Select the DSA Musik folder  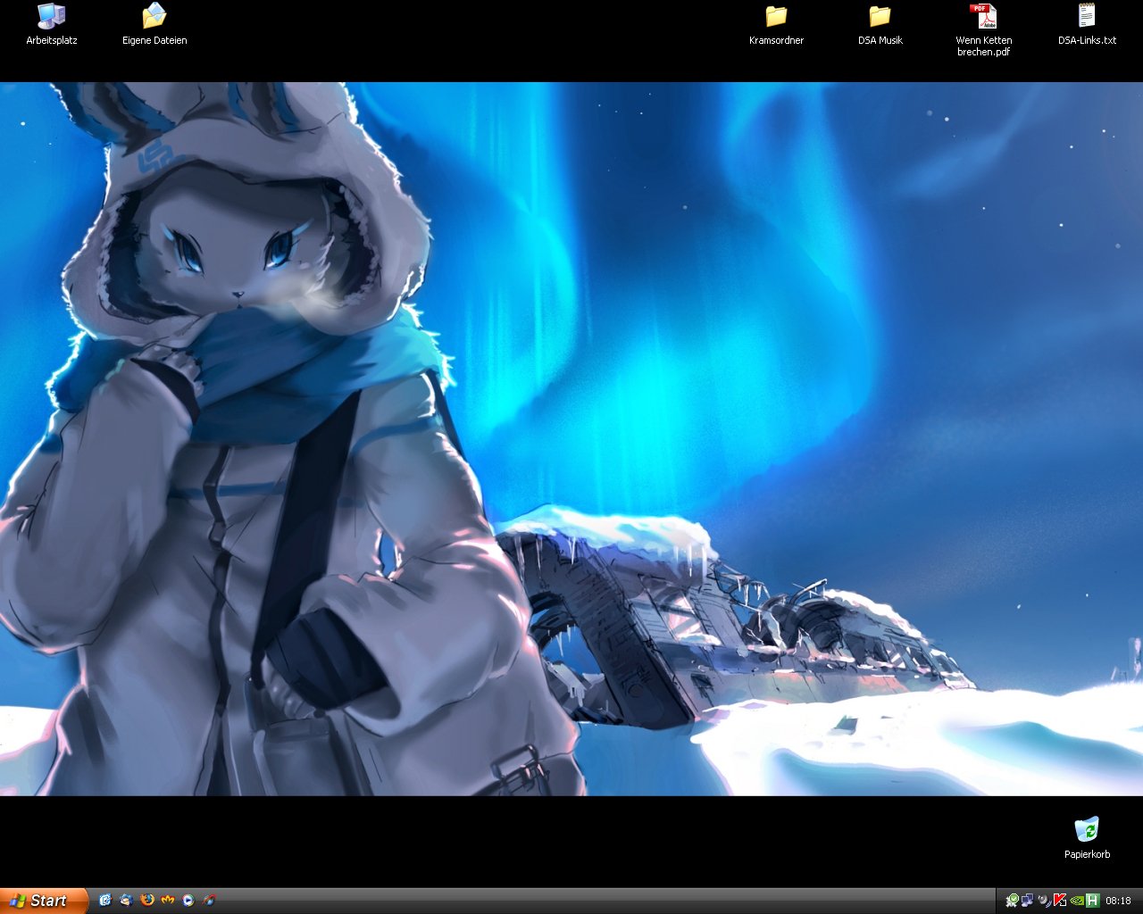coord(880,24)
